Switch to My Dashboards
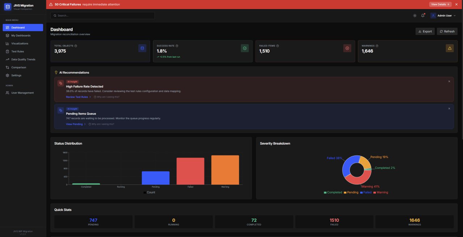This screenshot has width=463, height=237. click(20, 35)
